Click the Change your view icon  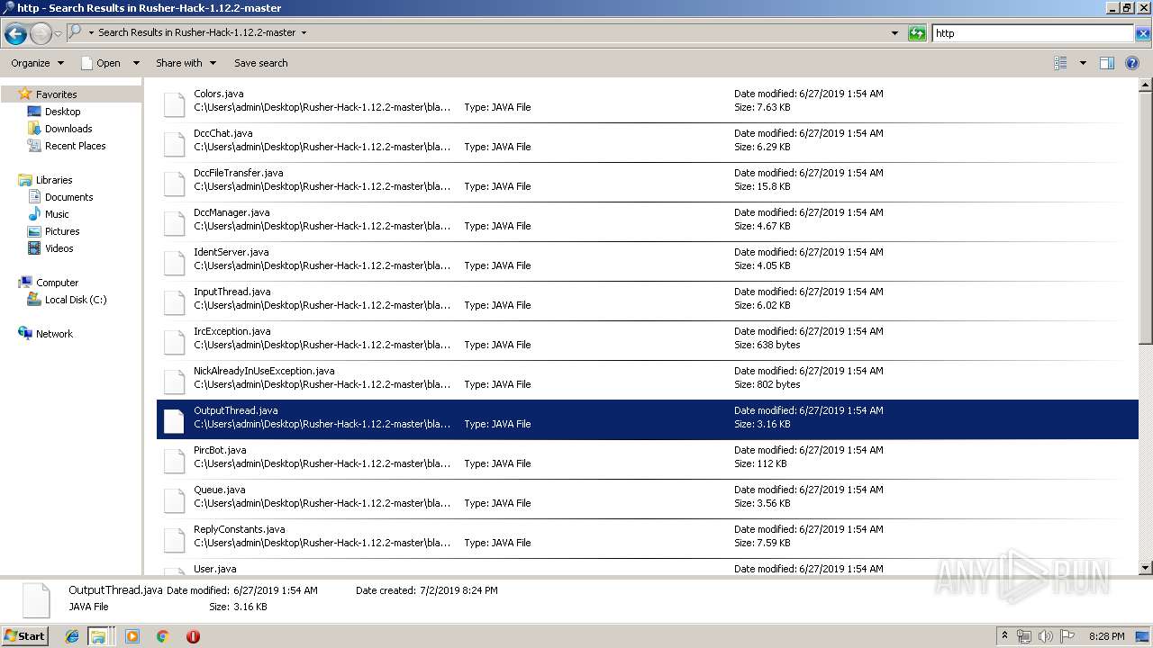(x=1060, y=63)
